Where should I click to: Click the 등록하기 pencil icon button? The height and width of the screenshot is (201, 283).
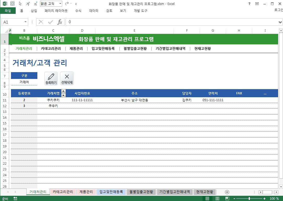point(51,78)
